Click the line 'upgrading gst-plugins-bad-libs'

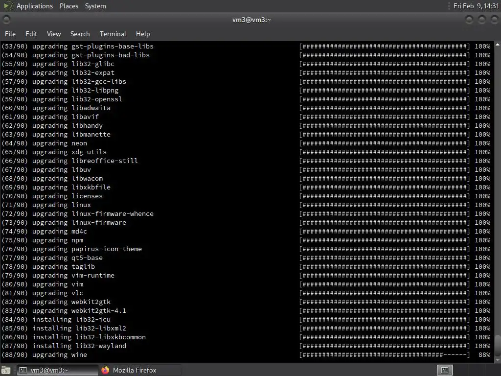tap(91, 55)
